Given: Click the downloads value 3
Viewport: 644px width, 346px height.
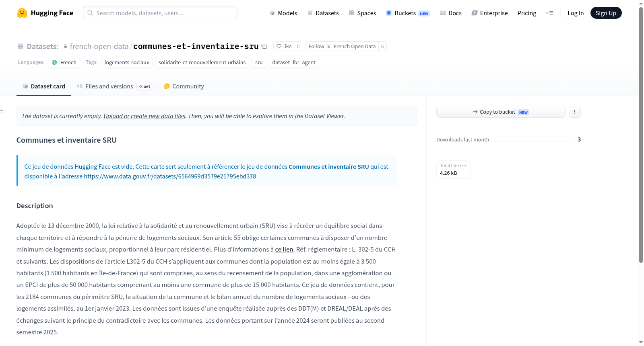Looking at the screenshot, I should click(579, 139).
